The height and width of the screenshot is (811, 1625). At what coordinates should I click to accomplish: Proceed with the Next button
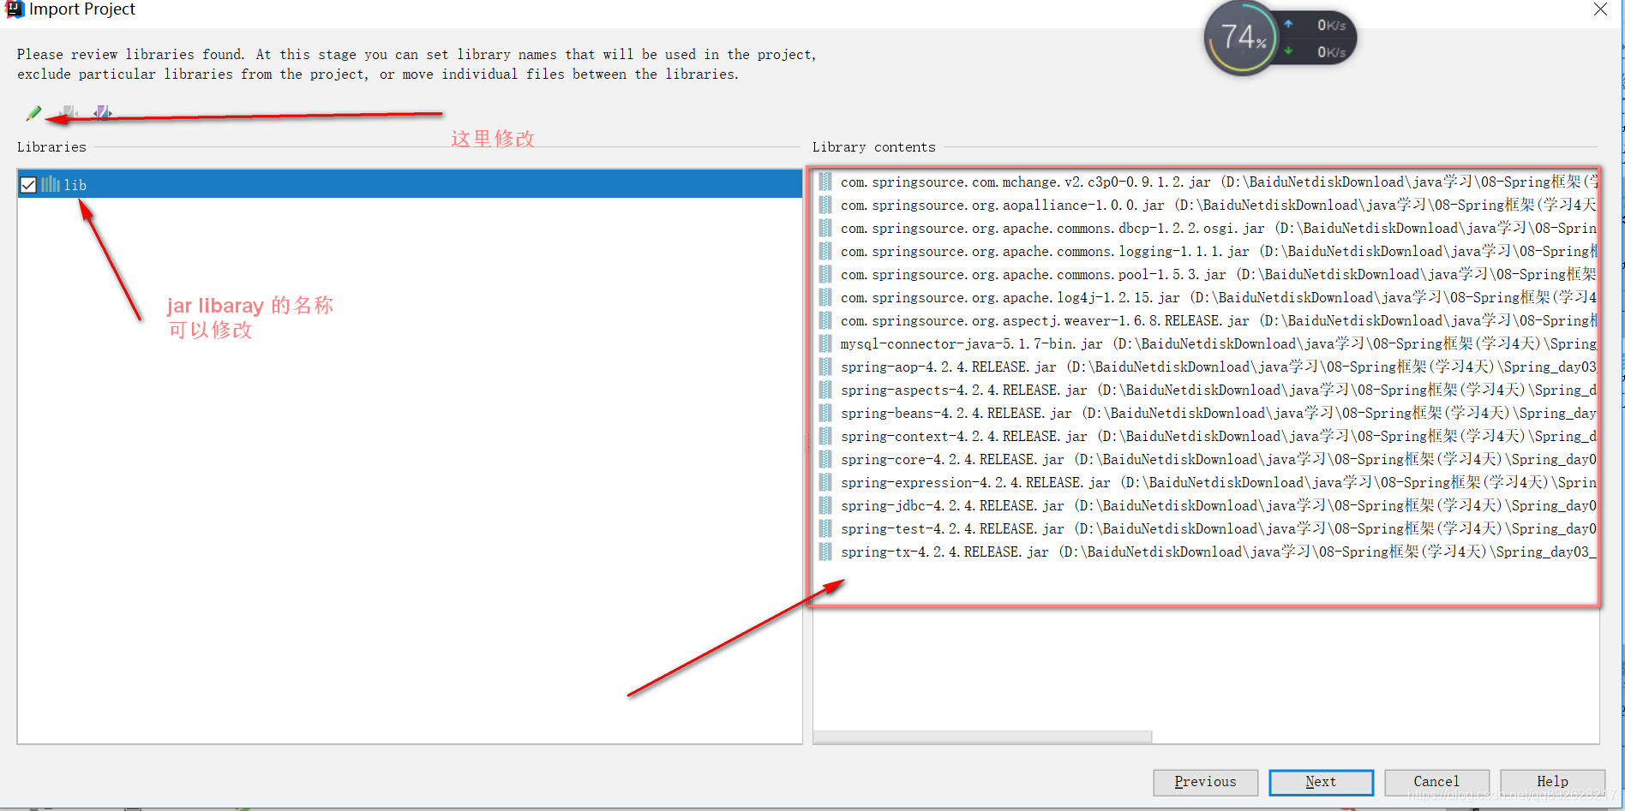tap(1321, 782)
